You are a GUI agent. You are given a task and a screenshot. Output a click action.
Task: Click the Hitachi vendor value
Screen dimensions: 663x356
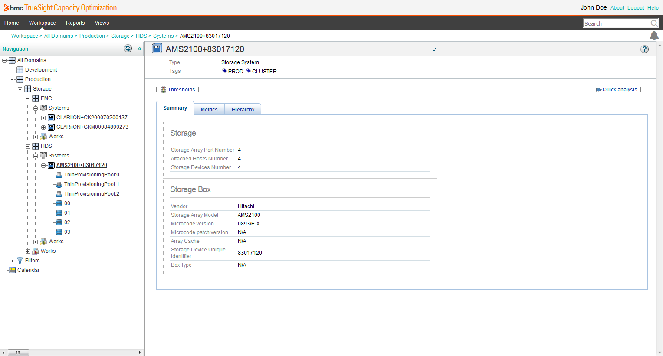(x=246, y=206)
